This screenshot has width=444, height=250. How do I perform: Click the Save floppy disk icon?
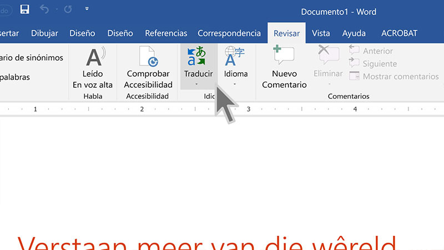pyautogui.click(x=24, y=9)
